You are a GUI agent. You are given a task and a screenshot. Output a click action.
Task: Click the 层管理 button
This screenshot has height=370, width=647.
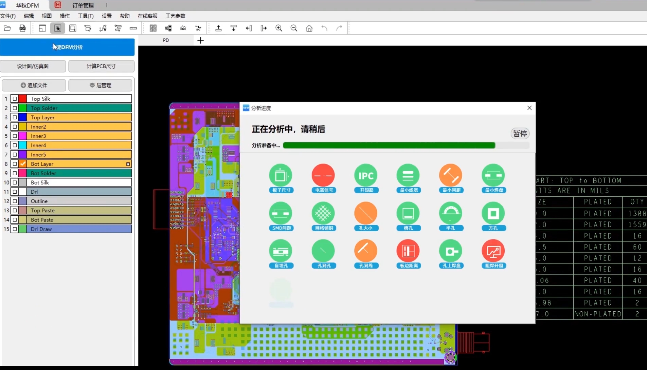[101, 85]
